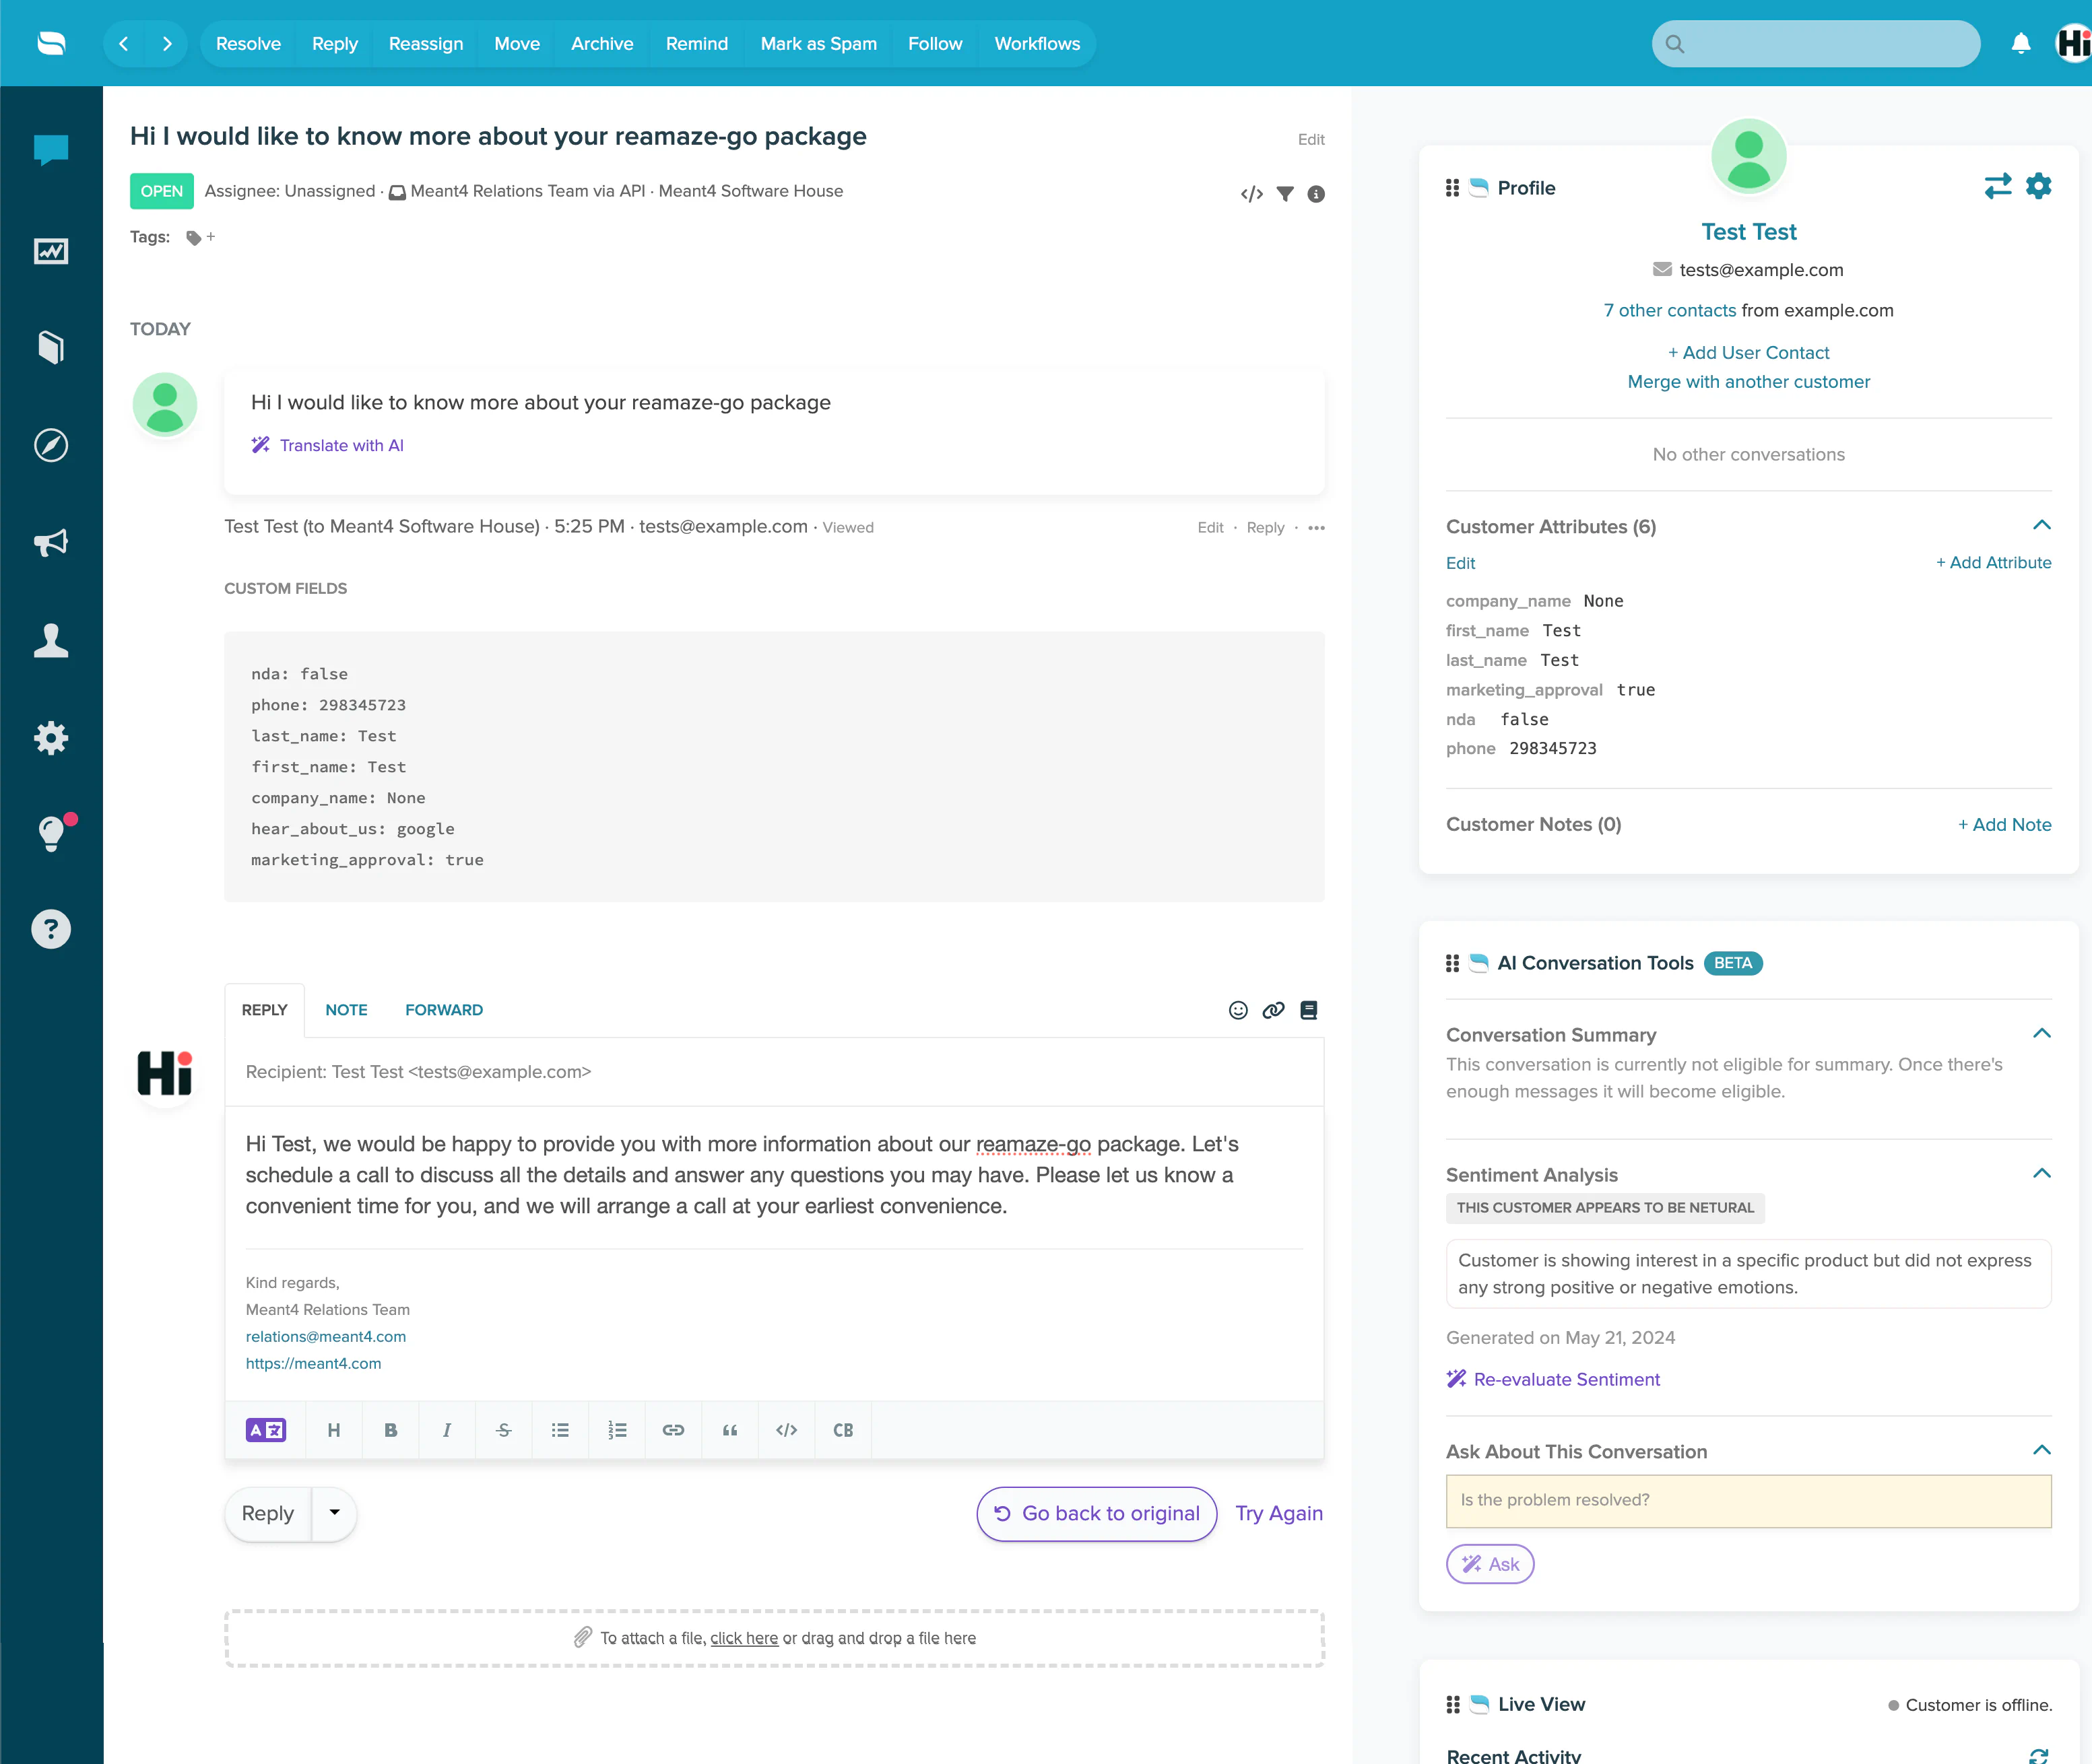Create a numbered list in the reply
Screen dimensions: 2092x1764
point(618,1430)
